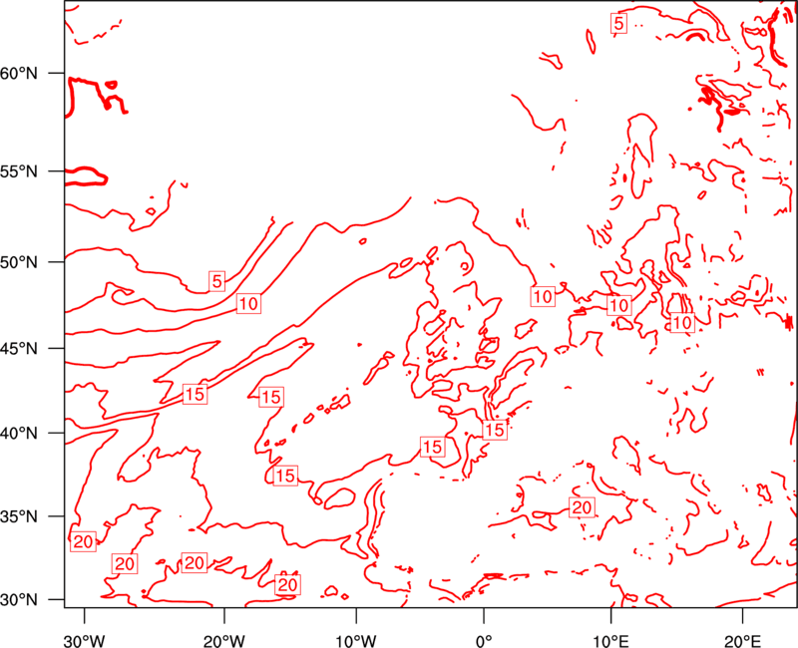Screen dimensions: 798x648
Task: Select the 20°W longitude axis label
Action: coord(224,640)
